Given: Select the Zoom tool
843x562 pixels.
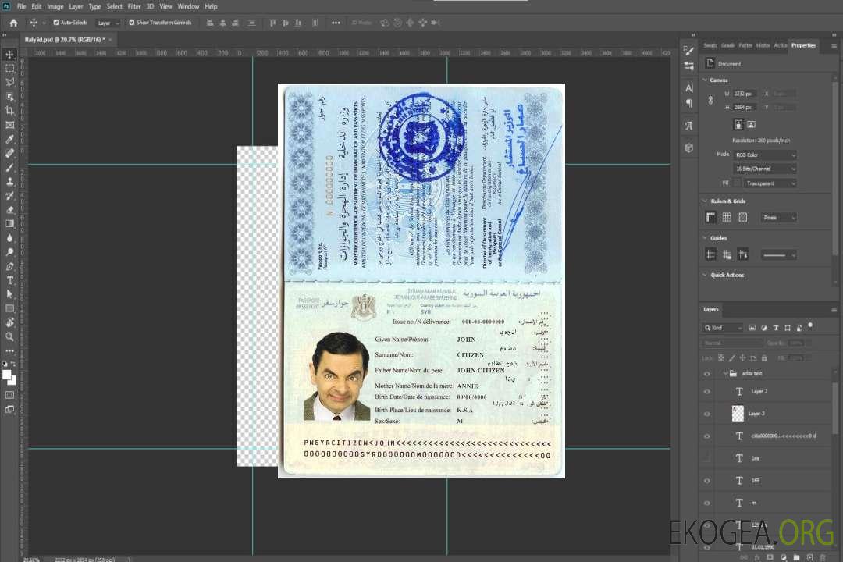Looking at the screenshot, I should click(x=9, y=336).
